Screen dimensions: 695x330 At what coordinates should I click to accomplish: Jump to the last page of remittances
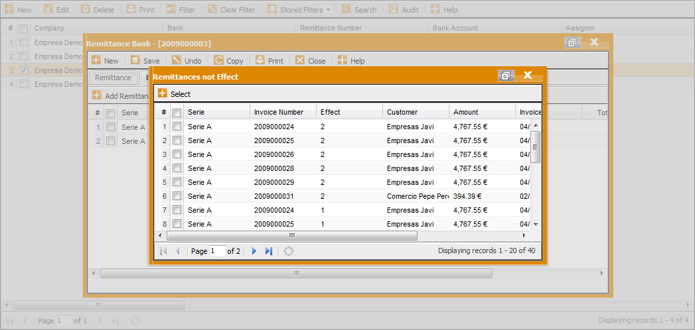[x=269, y=251]
